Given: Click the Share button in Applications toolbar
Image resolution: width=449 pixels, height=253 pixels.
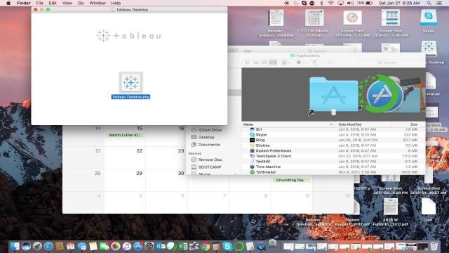Looking at the screenshot, I should click(x=315, y=63).
